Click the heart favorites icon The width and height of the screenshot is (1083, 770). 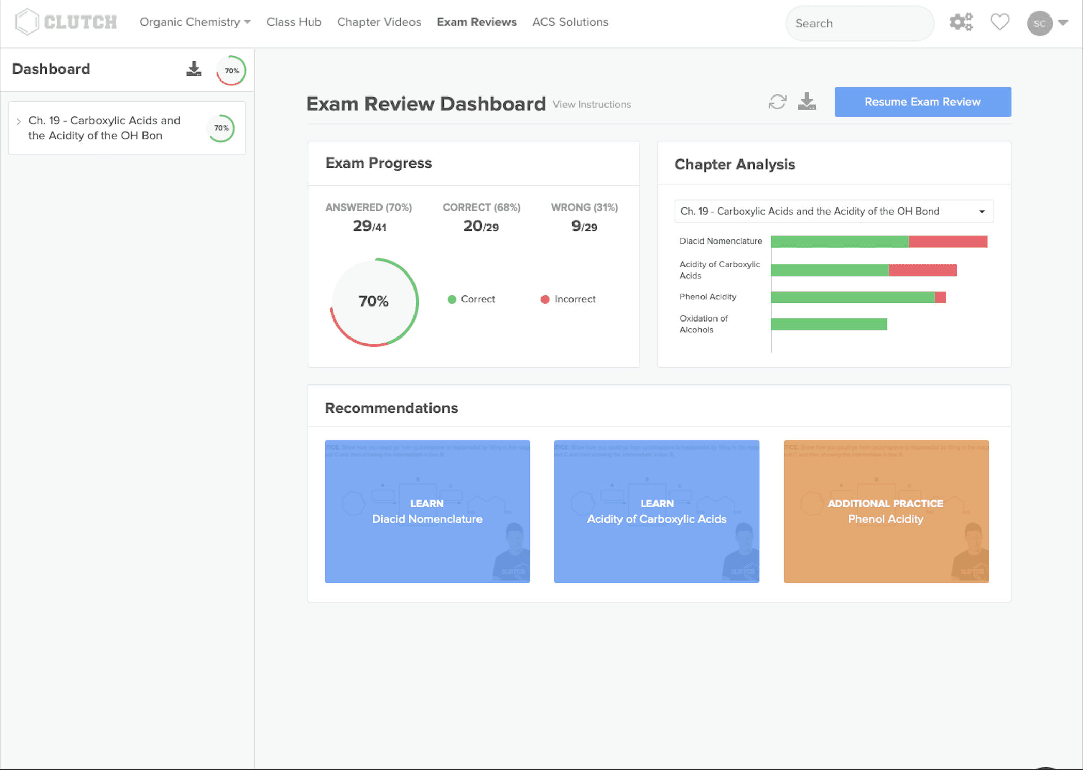pyautogui.click(x=999, y=22)
